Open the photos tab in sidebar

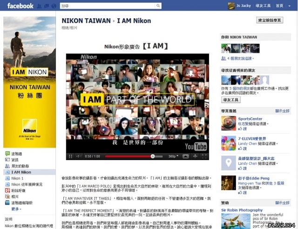[x=12, y=196]
